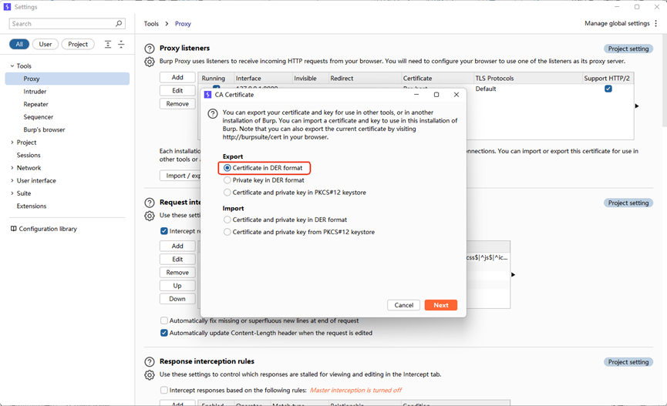Click the Configuration library book icon
This screenshot has width=667, height=406.
point(13,229)
